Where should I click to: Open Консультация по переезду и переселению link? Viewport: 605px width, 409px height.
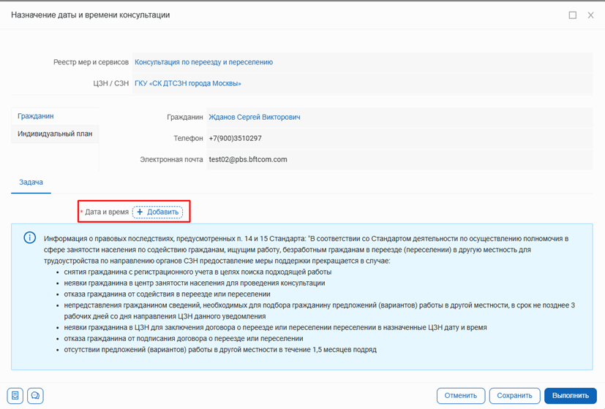tap(203, 62)
